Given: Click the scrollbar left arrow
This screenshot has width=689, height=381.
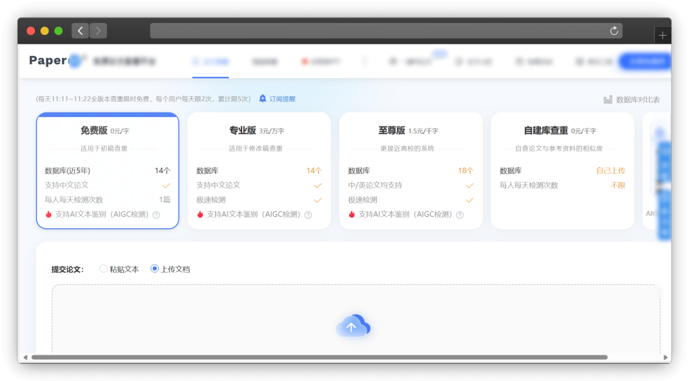Looking at the screenshot, I should 25,357.
